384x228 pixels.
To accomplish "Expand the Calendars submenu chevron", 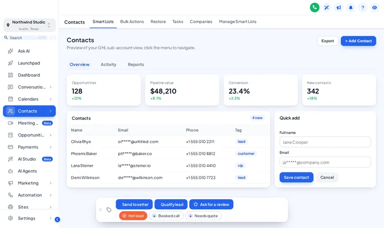I will coord(50,99).
